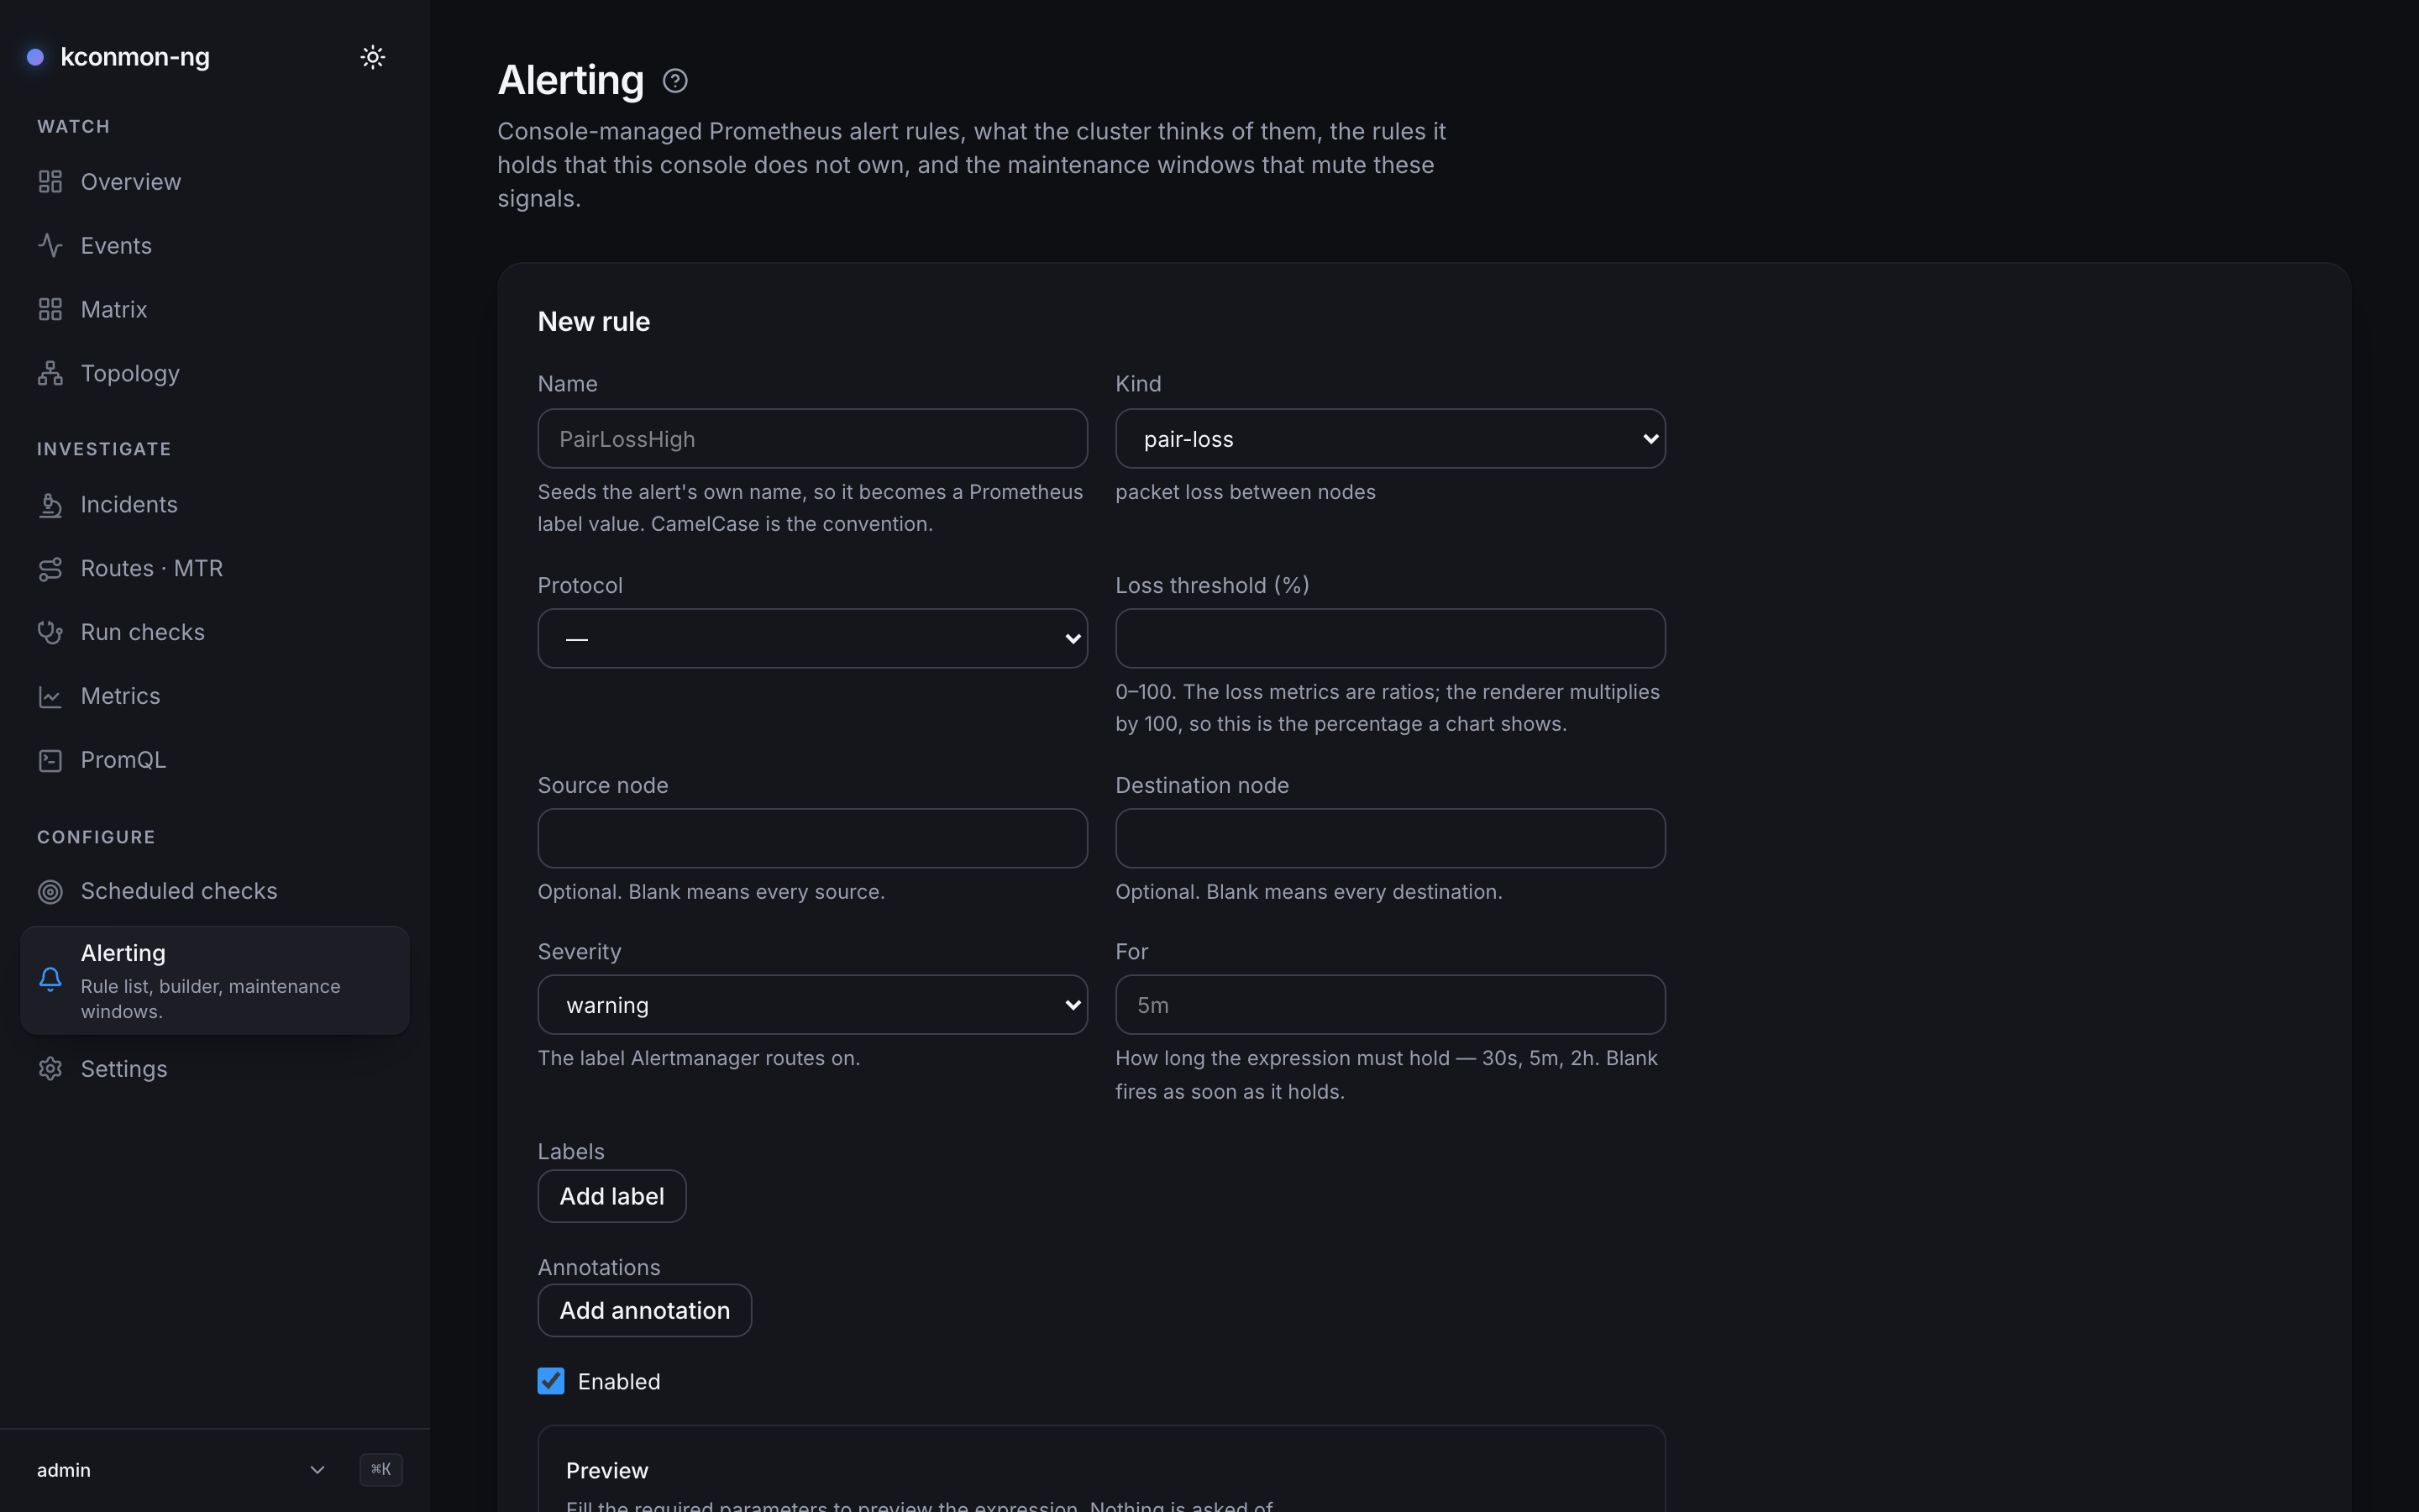
Task: Focus the Source node input
Action: tap(811, 838)
